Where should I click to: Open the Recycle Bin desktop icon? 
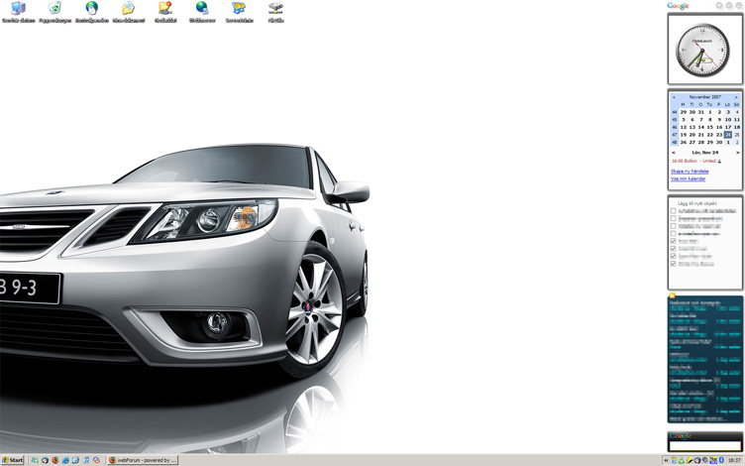[x=54, y=8]
